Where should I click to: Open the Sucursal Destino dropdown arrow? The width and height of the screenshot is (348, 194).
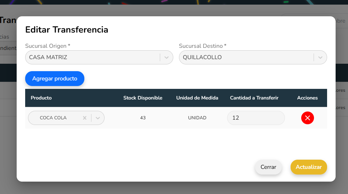tap(320, 57)
